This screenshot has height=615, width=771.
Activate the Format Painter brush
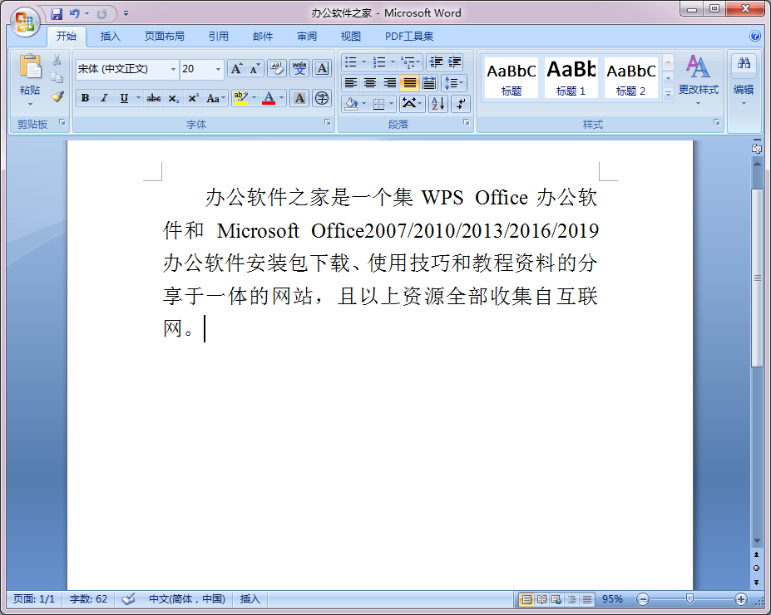(x=57, y=96)
